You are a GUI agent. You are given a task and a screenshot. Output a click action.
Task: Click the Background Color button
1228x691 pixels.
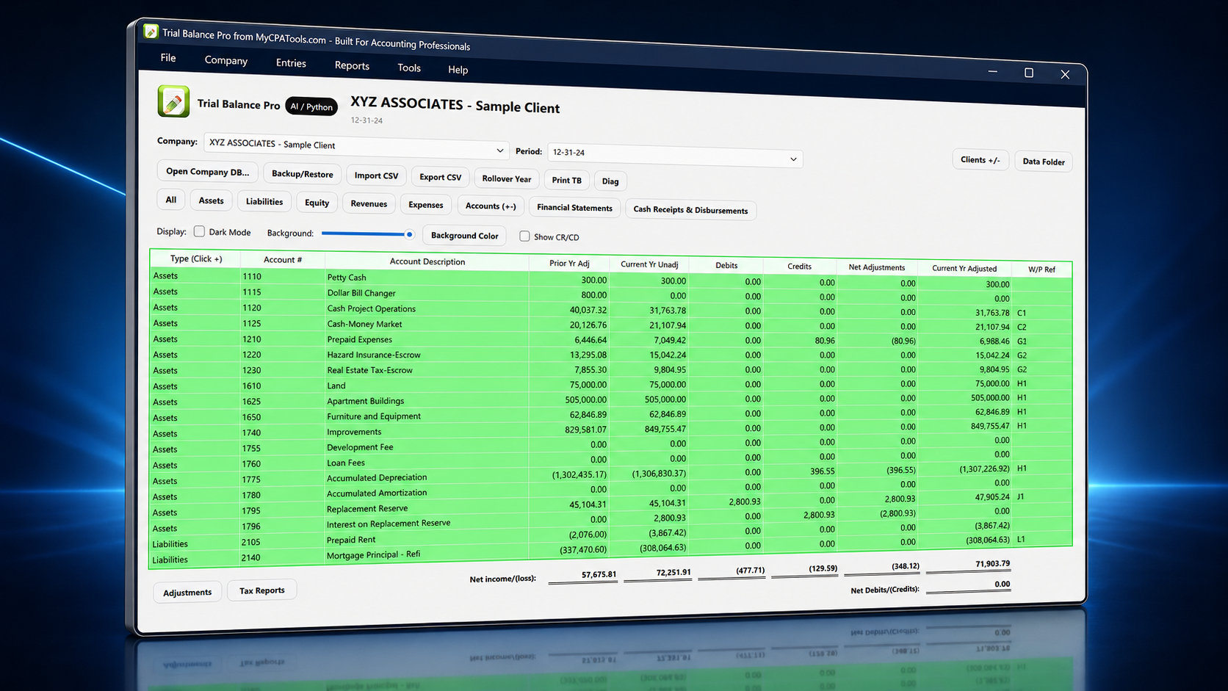coord(464,236)
